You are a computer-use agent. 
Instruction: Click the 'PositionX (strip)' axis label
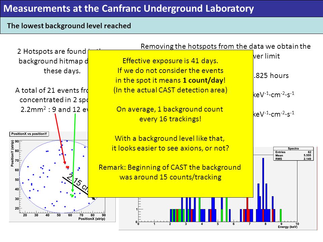92,218
